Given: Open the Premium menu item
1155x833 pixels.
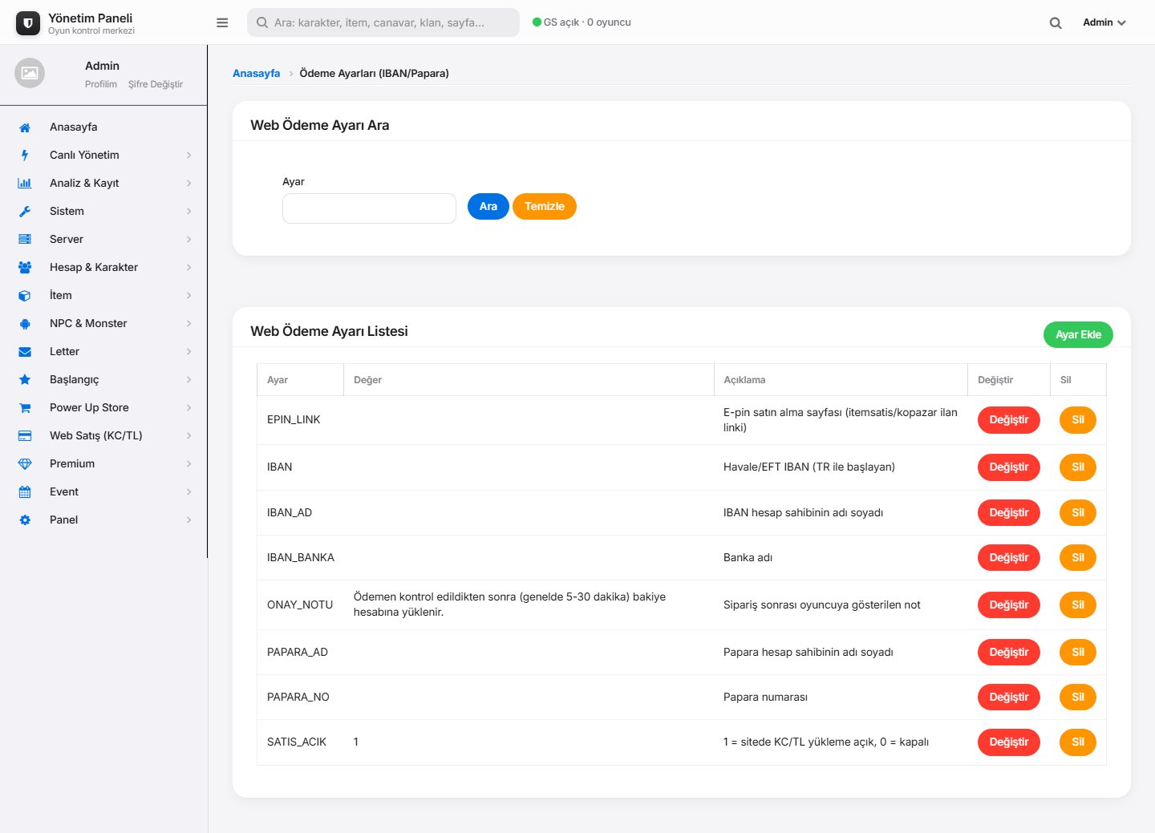Looking at the screenshot, I should (104, 464).
